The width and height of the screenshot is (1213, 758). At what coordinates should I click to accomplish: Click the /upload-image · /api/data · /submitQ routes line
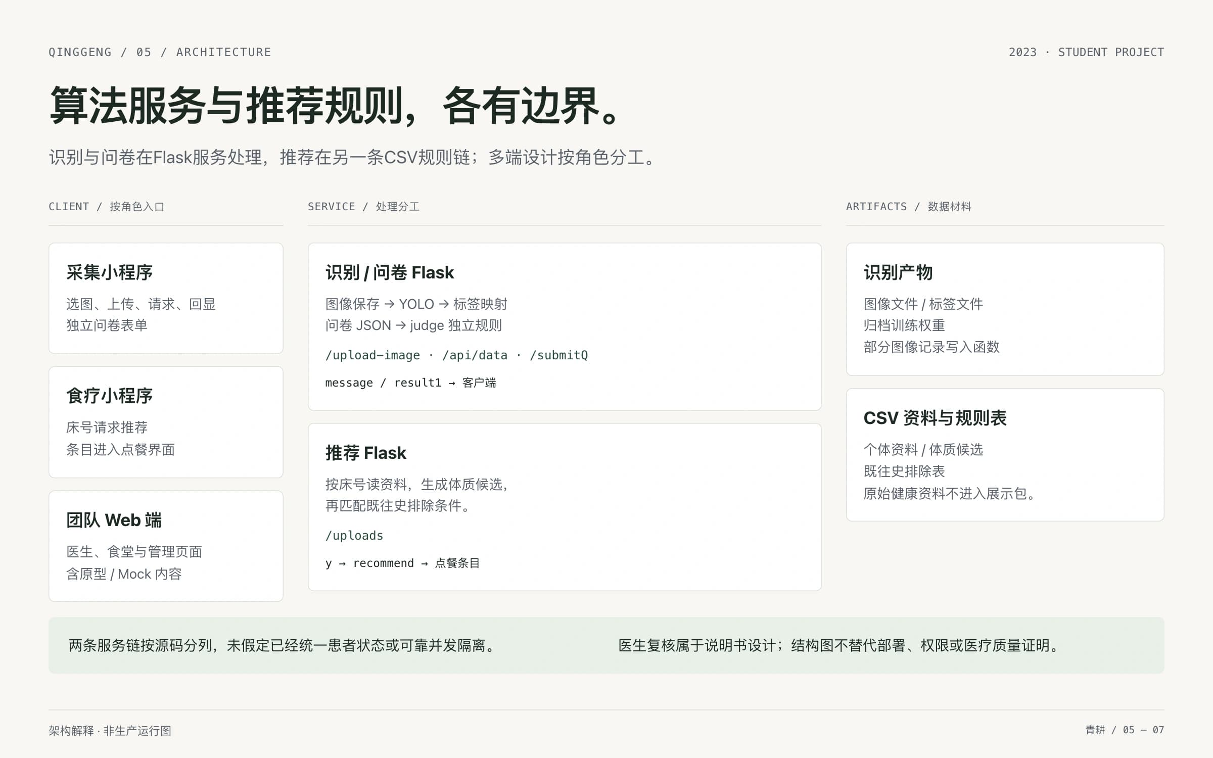coord(456,355)
